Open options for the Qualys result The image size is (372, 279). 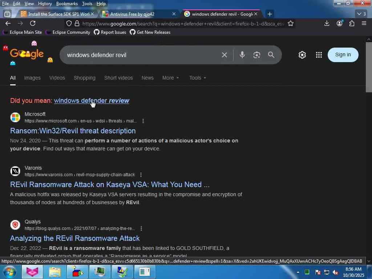click(x=141, y=229)
